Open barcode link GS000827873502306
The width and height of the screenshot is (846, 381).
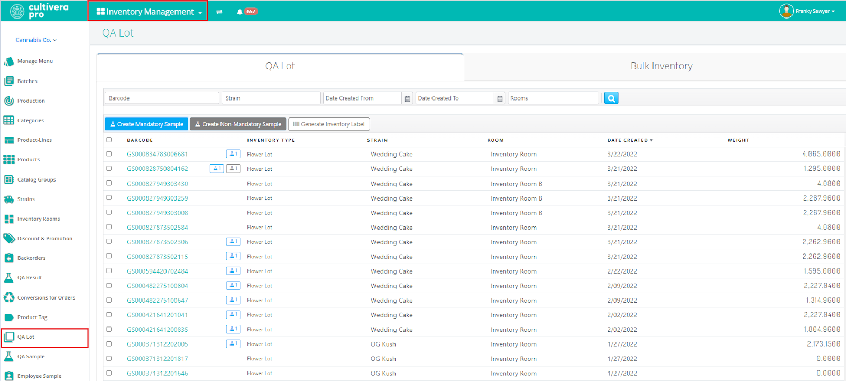[158, 242]
